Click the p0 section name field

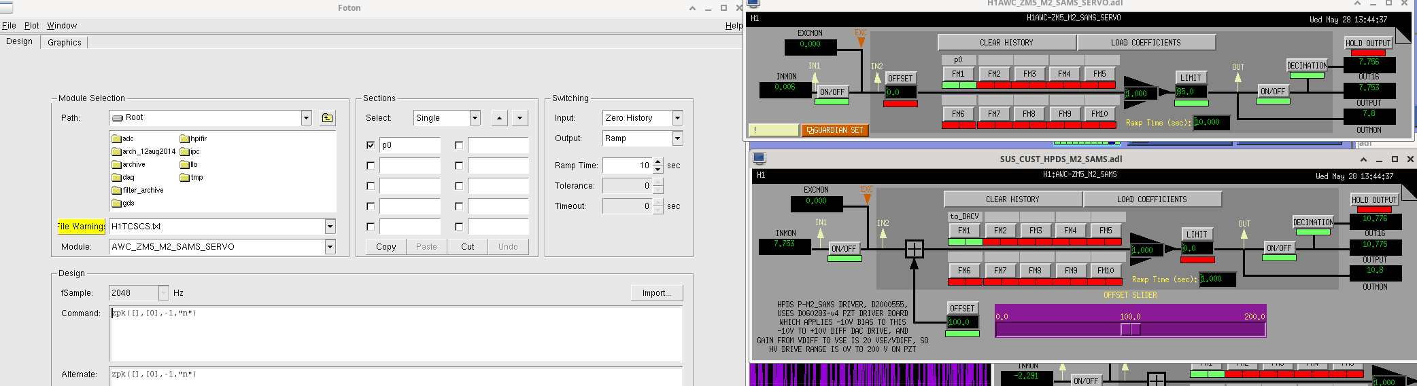[x=410, y=145]
